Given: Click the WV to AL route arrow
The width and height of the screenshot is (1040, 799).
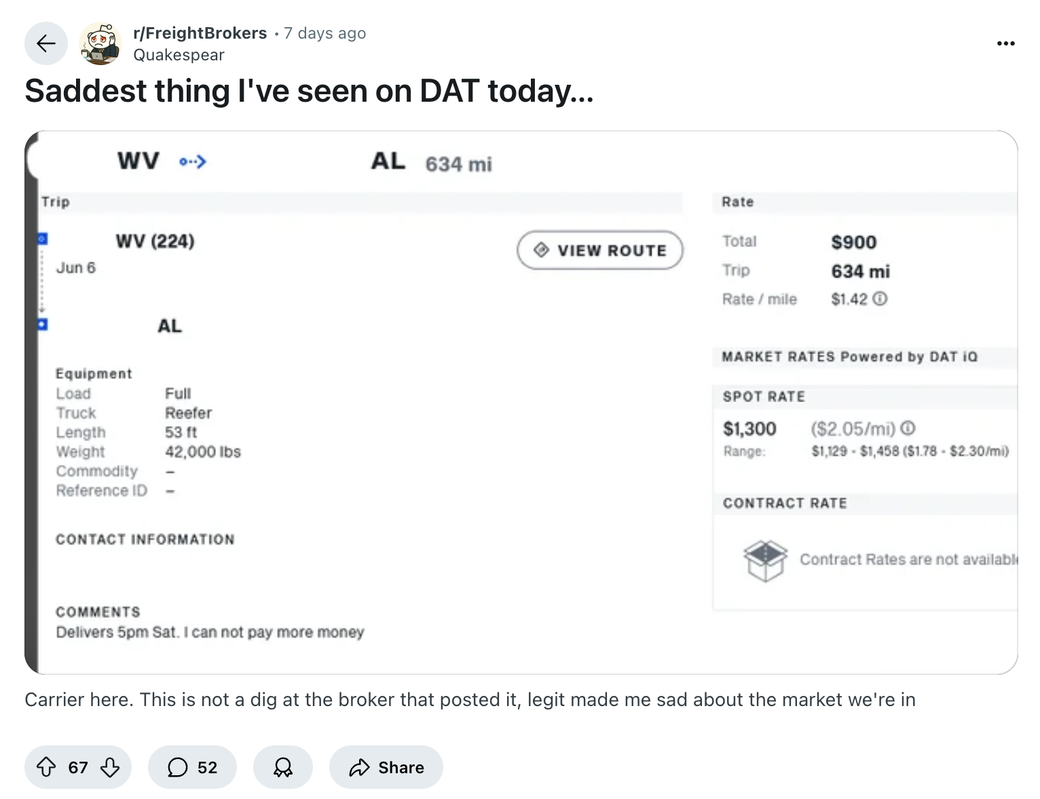Looking at the screenshot, I should pyautogui.click(x=193, y=161).
